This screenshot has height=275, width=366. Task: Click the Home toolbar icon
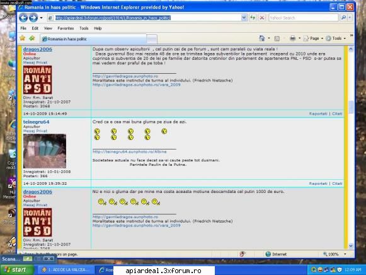[x=262, y=38]
